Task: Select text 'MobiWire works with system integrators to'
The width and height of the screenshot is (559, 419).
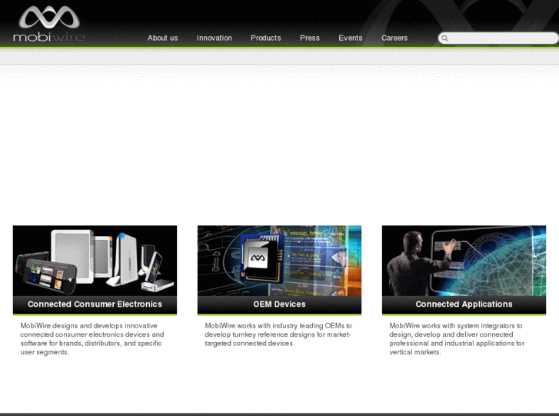Action: 456,325
